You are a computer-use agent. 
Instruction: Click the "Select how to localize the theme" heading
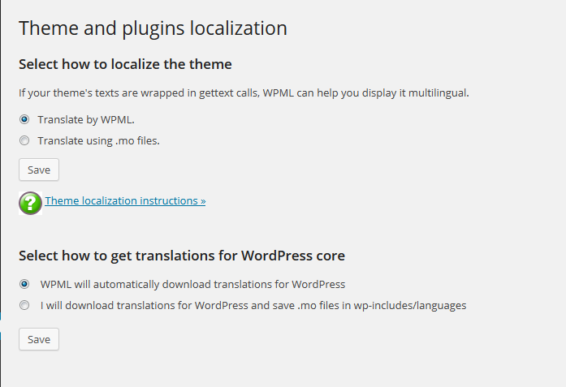pyautogui.click(x=125, y=64)
